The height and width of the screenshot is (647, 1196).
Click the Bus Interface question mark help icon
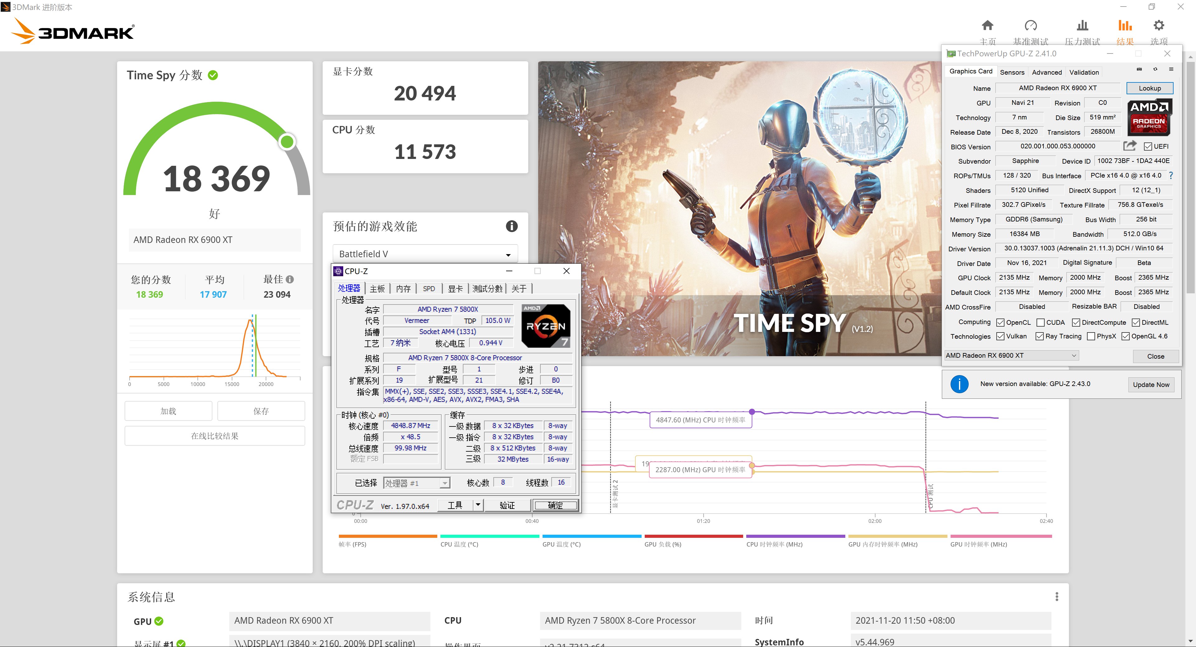point(1172,175)
